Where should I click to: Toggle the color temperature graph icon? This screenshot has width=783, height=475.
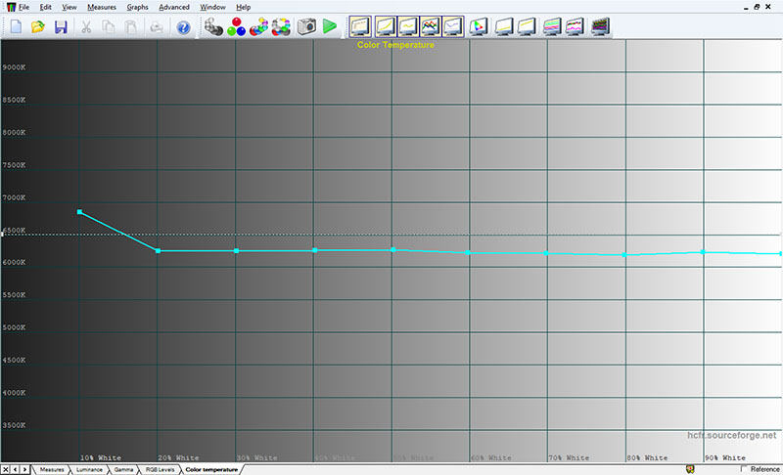pos(453,26)
